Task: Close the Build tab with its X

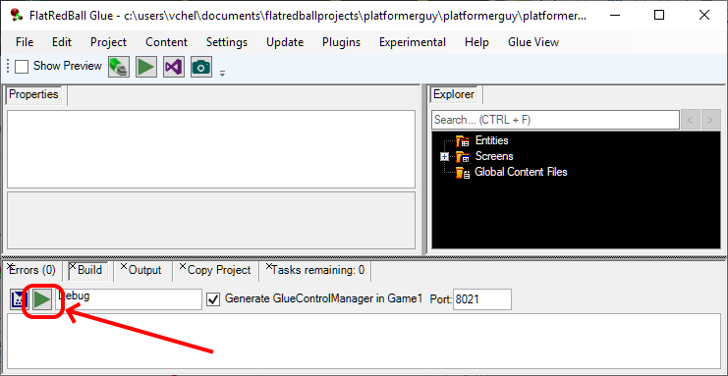Action: [73, 266]
